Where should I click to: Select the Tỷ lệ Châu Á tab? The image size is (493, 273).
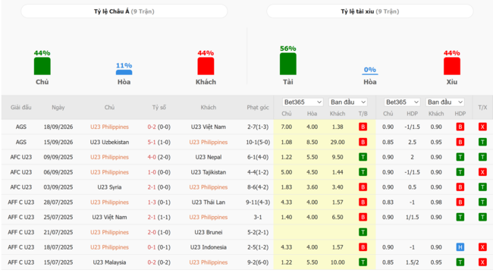click(x=124, y=11)
